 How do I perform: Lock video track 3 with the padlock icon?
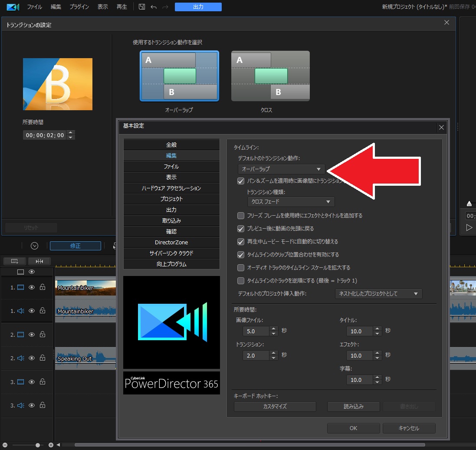(43, 381)
